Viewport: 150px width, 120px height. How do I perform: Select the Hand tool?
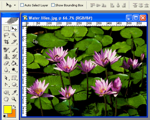[x=6, y=99]
